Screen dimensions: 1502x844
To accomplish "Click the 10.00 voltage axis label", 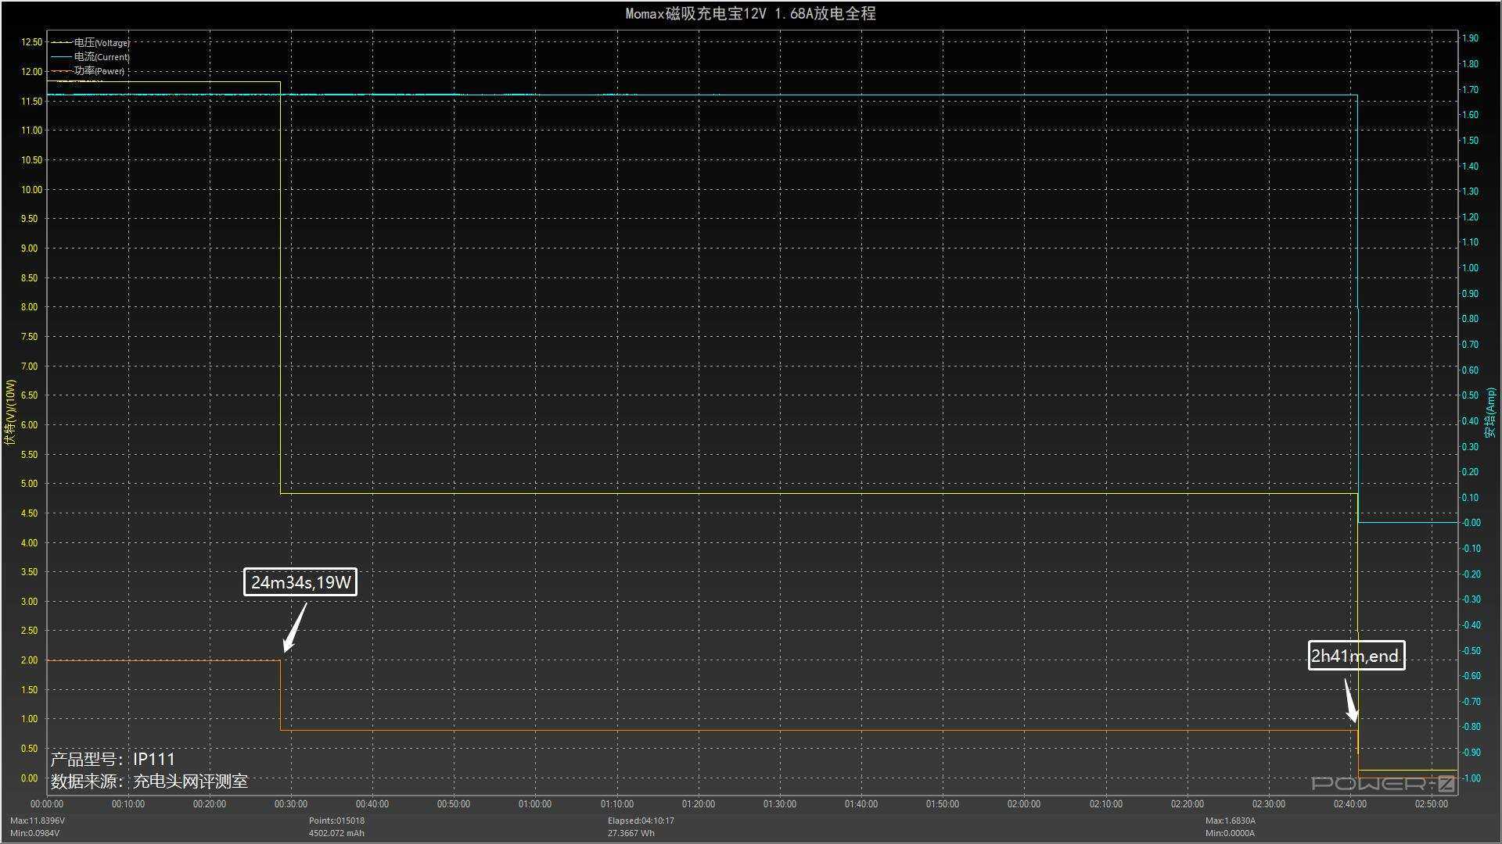I will point(31,190).
